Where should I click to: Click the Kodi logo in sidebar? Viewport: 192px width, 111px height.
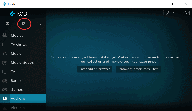(19, 14)
